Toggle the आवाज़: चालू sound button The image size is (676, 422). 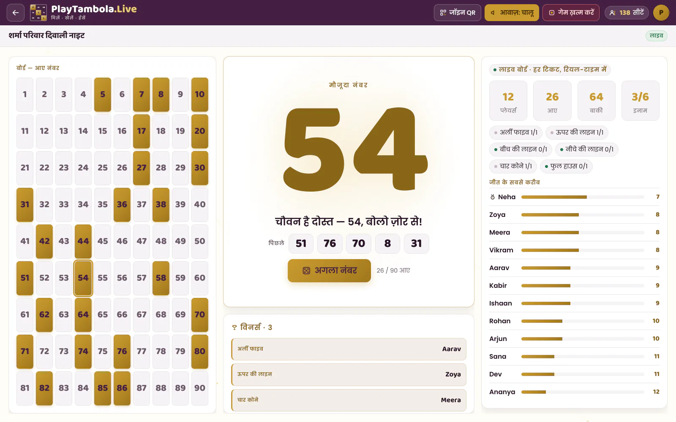512,13
